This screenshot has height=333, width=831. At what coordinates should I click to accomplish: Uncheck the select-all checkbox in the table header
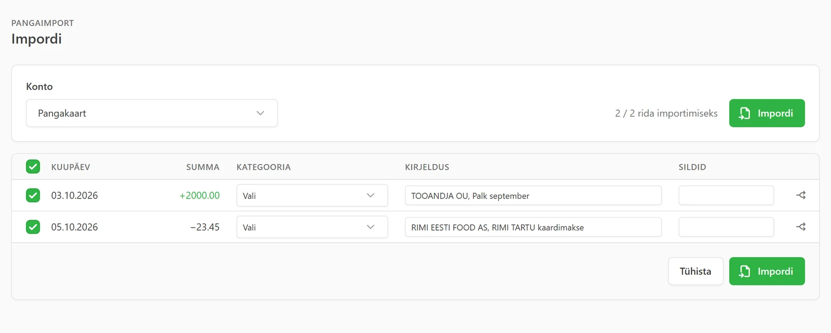[33, 167]
